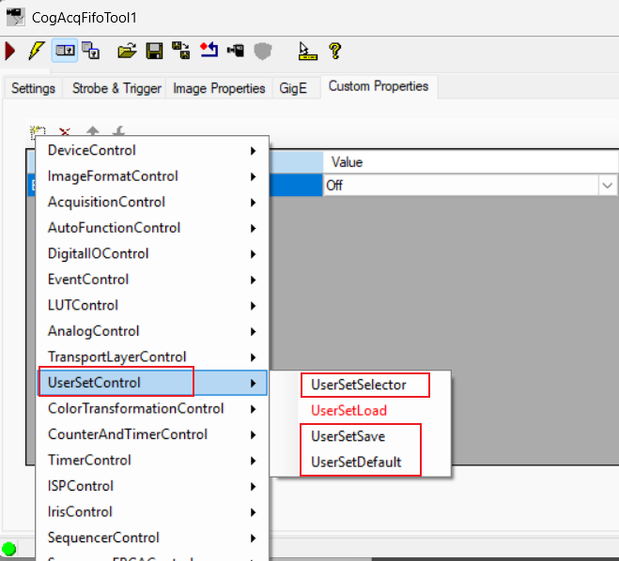Screen dimensions: 619x561
Task: Choose UserSetSelector from the submenu
Action: 360,385
